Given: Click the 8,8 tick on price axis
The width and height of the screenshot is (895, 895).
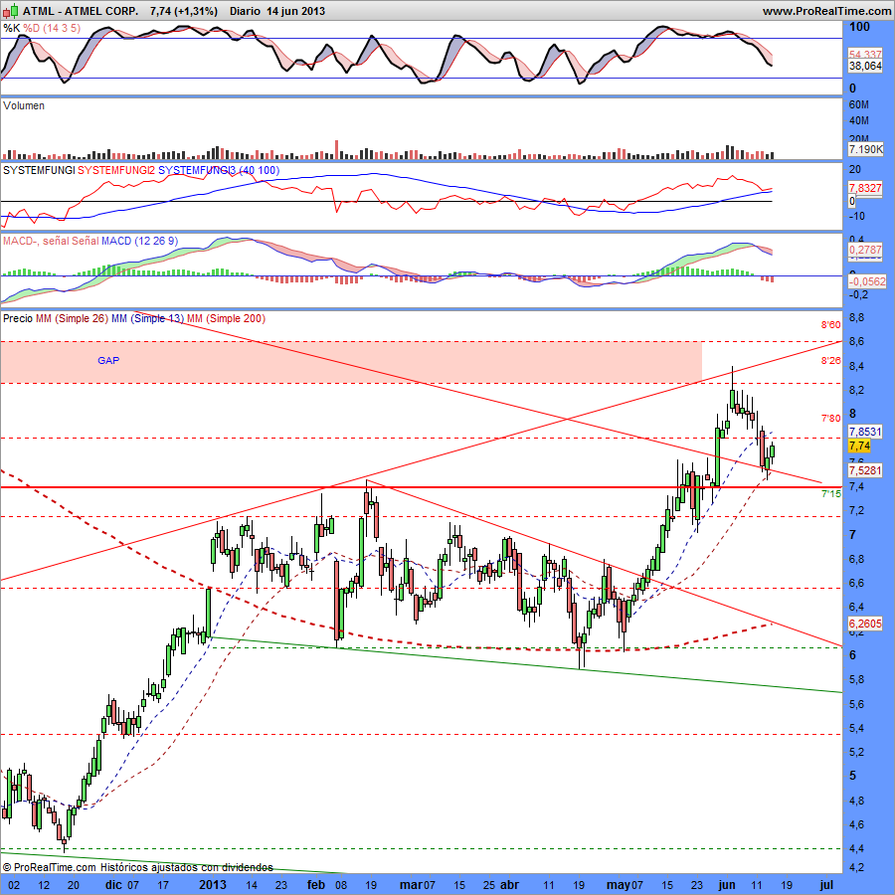Looking at the screenshot, I should point(857,318).
